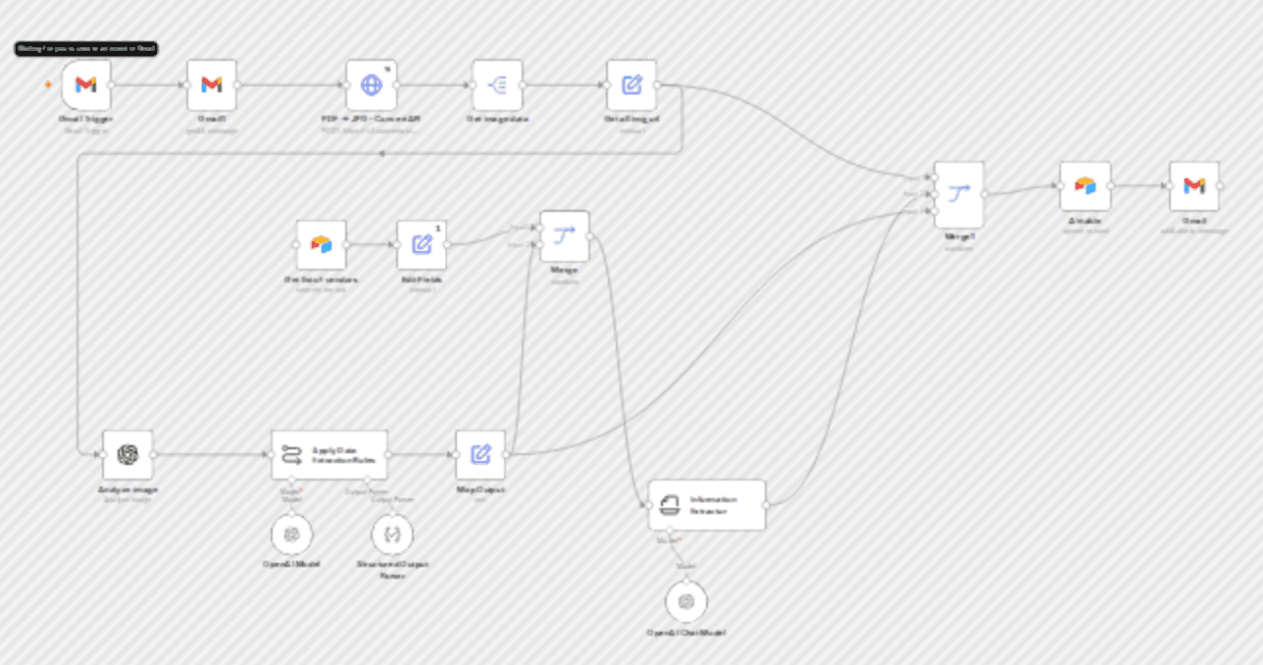Click output connector of Merge1 node
The height and width of the screenshot is (665, 1263).
[984, 194]
